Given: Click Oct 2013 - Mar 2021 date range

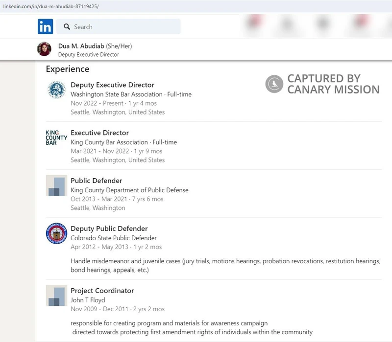Looking at the screenshot, I should click(x=99, y=199).
